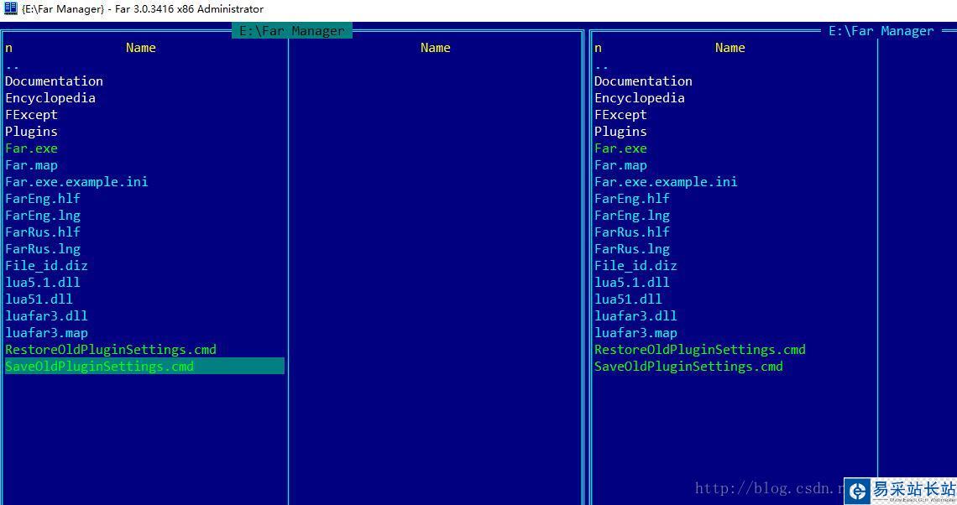Select SaveOldPluginSettings.cmd in right panel
Screen dimensions: 957x505
coord(688,366)
